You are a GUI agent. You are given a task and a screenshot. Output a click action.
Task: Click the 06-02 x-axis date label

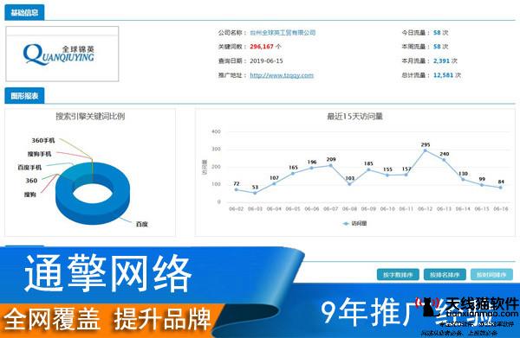pyautogui.click(x=236, y=208)
